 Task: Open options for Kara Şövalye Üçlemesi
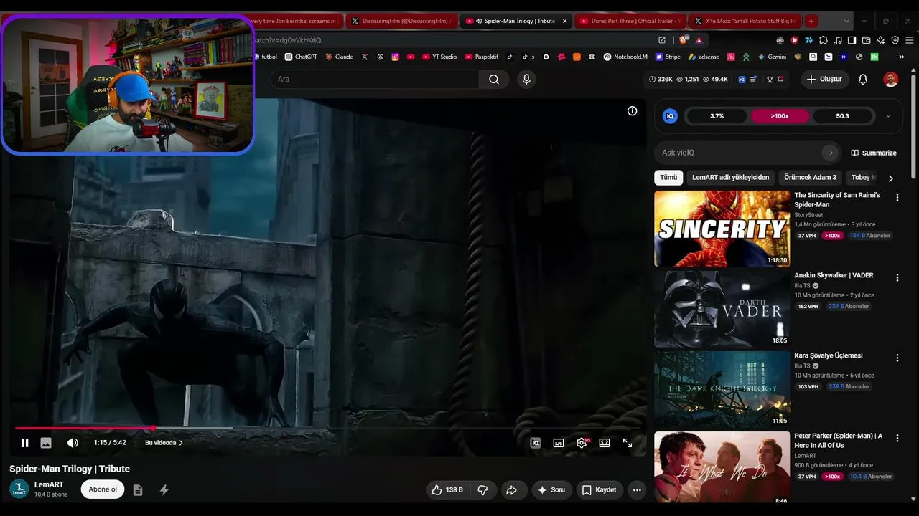click(x=897, y=358)
